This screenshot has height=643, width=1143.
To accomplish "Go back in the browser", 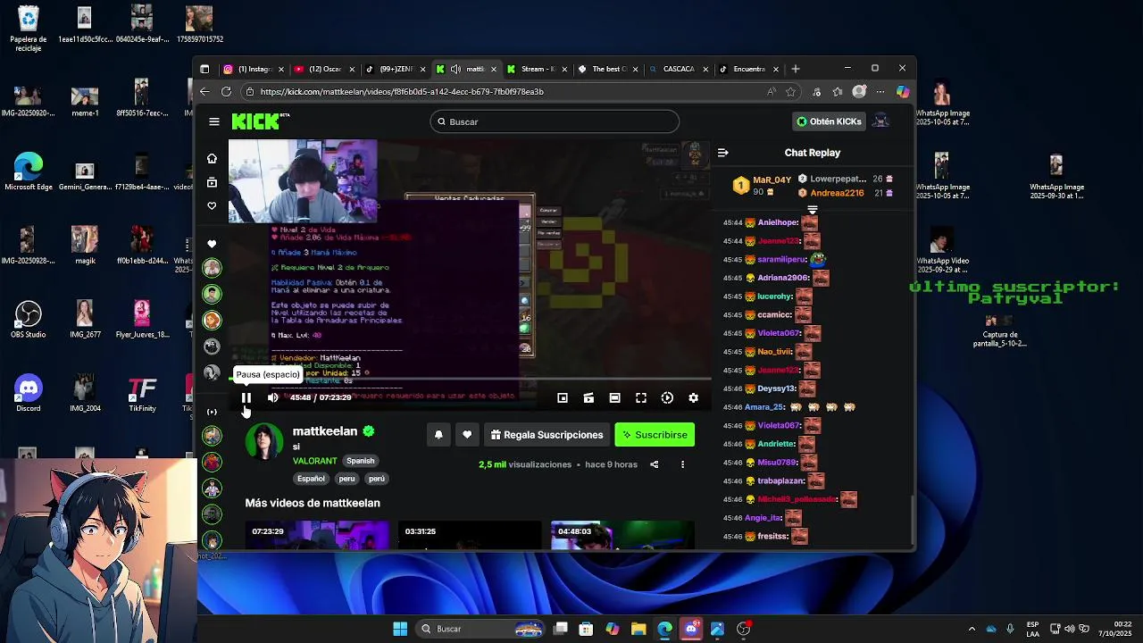I will tap(204, 91).
